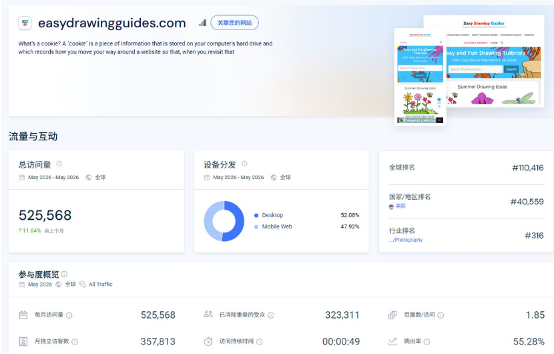Screen dimensions: 554x354
Task: Click info icon next to 参与度概览
Action: tap(64, 274)
